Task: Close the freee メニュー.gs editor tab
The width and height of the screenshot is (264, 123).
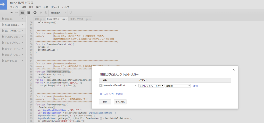Action: [x=67, y=19]
